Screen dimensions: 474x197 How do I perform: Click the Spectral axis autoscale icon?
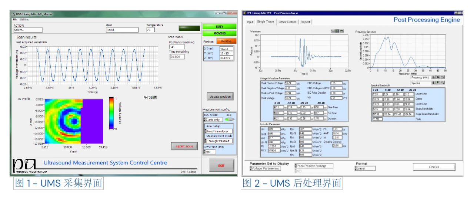pyautogui.click(x=438, y=83)
